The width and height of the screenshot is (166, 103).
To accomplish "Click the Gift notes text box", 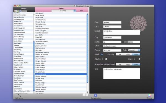I will [122, 73].
